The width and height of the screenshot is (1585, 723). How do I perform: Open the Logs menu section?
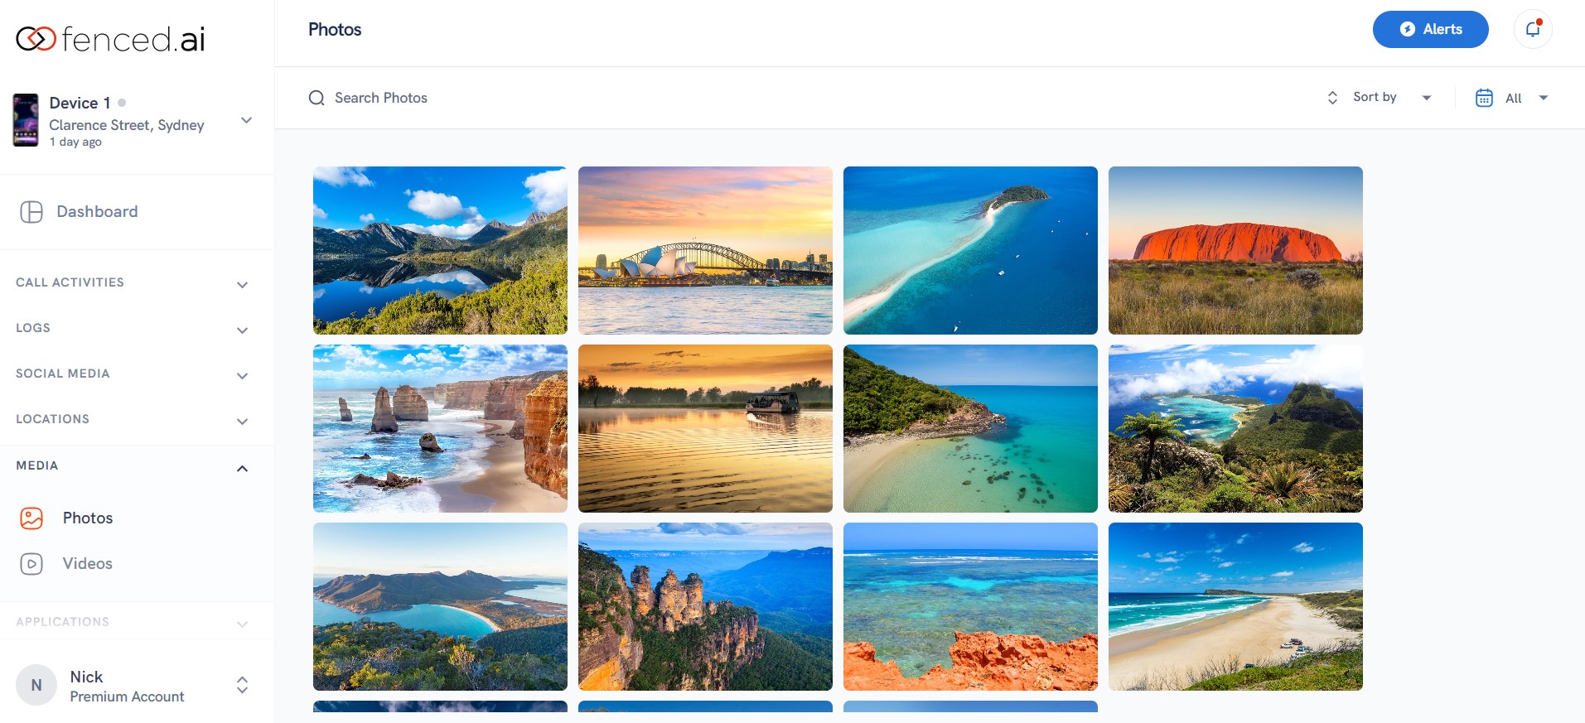click(x=133, y=329)
